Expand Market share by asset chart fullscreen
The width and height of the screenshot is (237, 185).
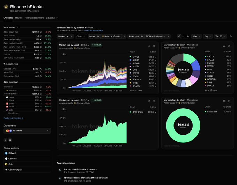click(224, 46)
